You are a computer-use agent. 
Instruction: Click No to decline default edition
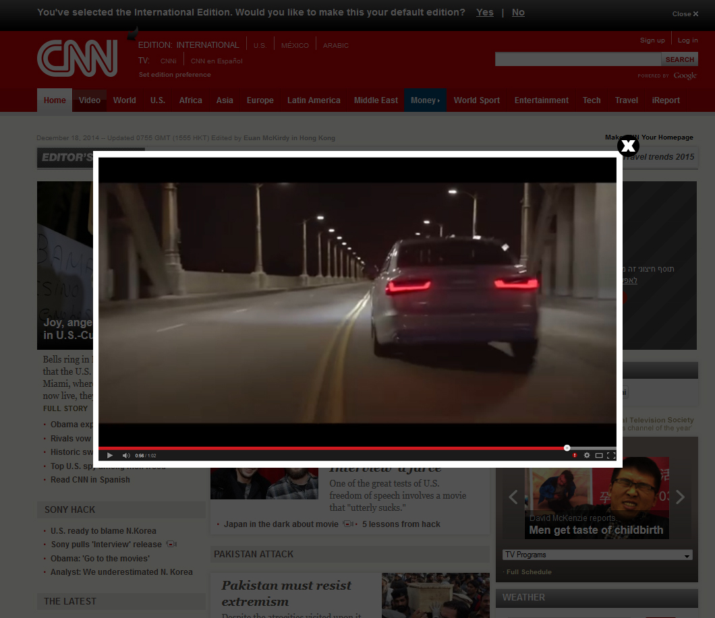(518, 12)
